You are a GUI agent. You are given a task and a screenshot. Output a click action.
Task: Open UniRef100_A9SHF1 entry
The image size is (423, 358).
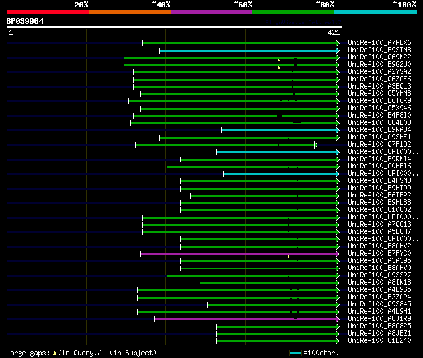379,137
